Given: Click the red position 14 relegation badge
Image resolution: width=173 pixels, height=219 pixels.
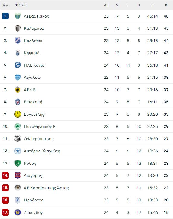Looking at the screenshot, I should tap(5, 176).
